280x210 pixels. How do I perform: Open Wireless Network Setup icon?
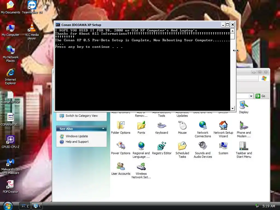coord(141,170)
